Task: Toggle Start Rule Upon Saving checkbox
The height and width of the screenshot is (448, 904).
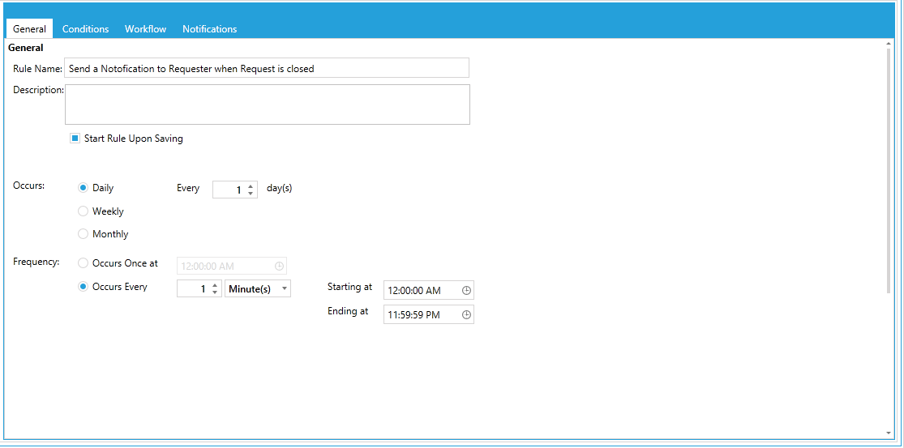Action: click(75, 139)
